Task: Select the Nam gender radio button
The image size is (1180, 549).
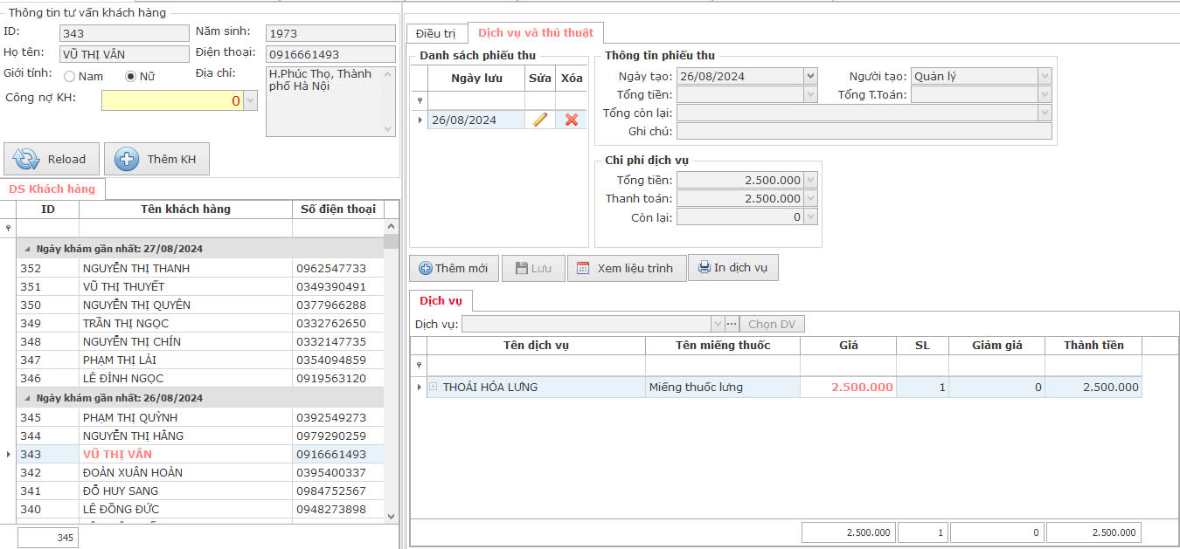Action: pos(70,76)
